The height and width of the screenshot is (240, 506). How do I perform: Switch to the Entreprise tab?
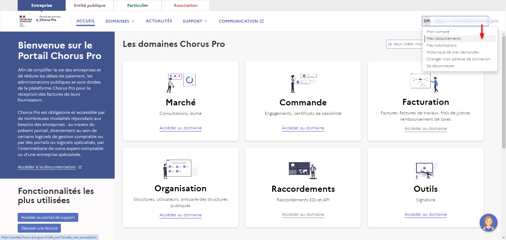point(42,5)
